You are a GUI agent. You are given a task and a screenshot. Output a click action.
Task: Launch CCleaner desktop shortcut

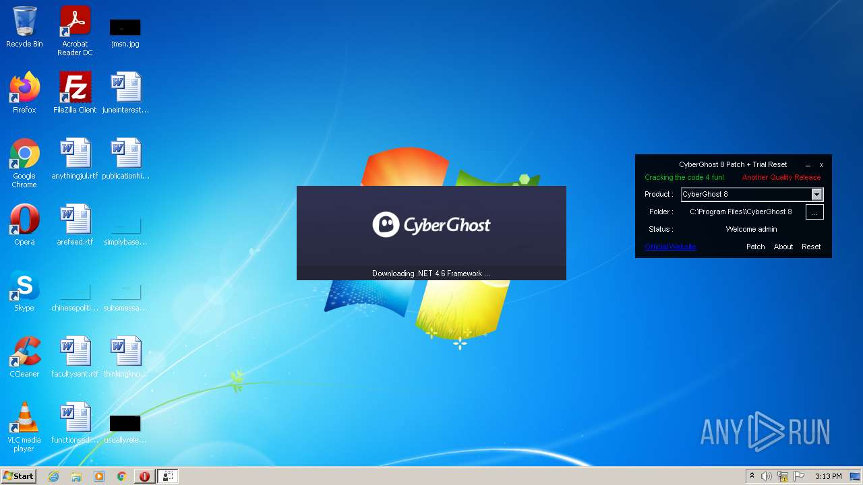coord(24,356)
